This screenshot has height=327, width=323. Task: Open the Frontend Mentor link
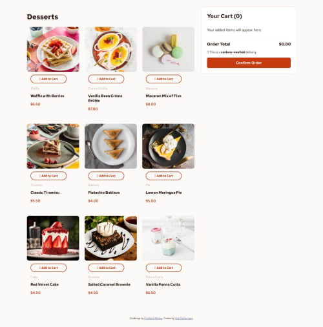pyautogui.click(x=153, y=319)
